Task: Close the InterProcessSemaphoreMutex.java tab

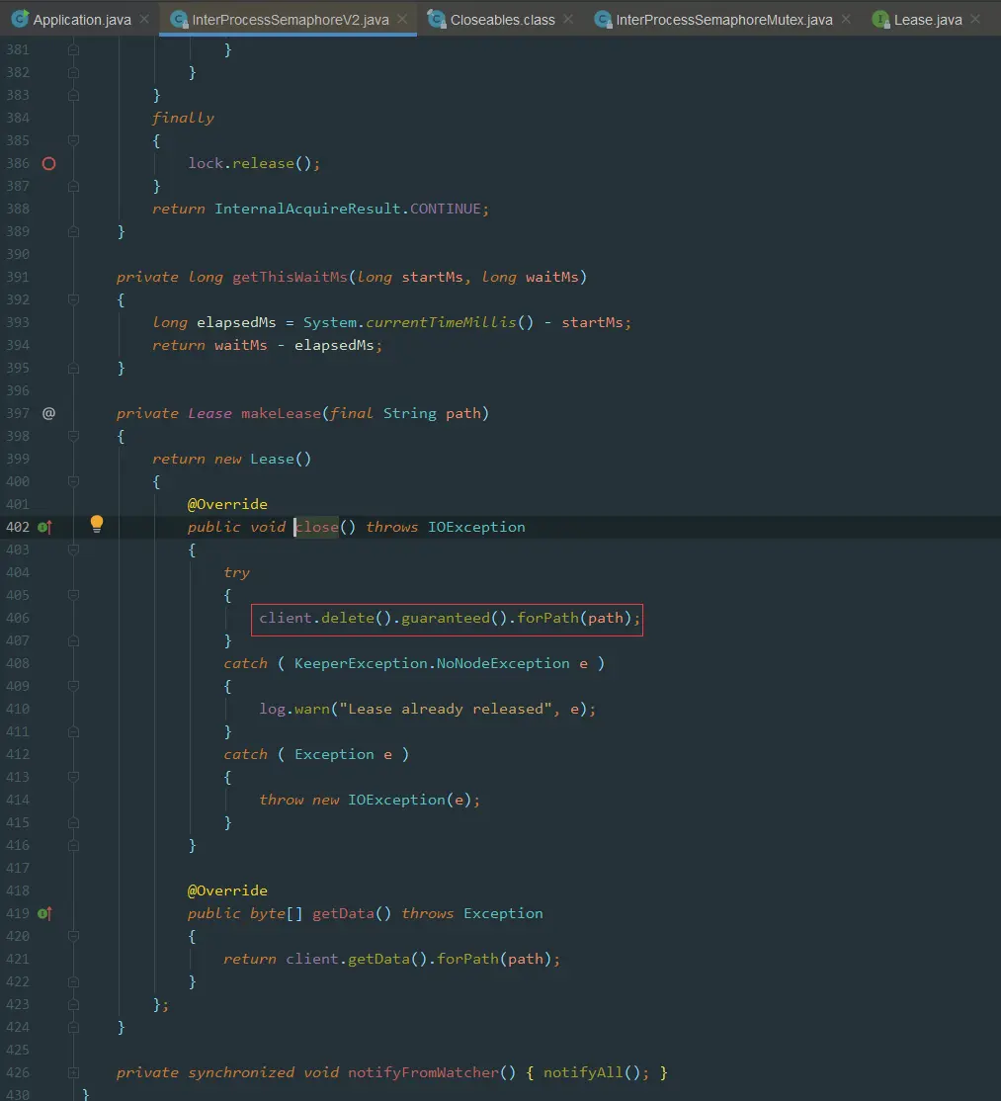Action: click(846, 19)
